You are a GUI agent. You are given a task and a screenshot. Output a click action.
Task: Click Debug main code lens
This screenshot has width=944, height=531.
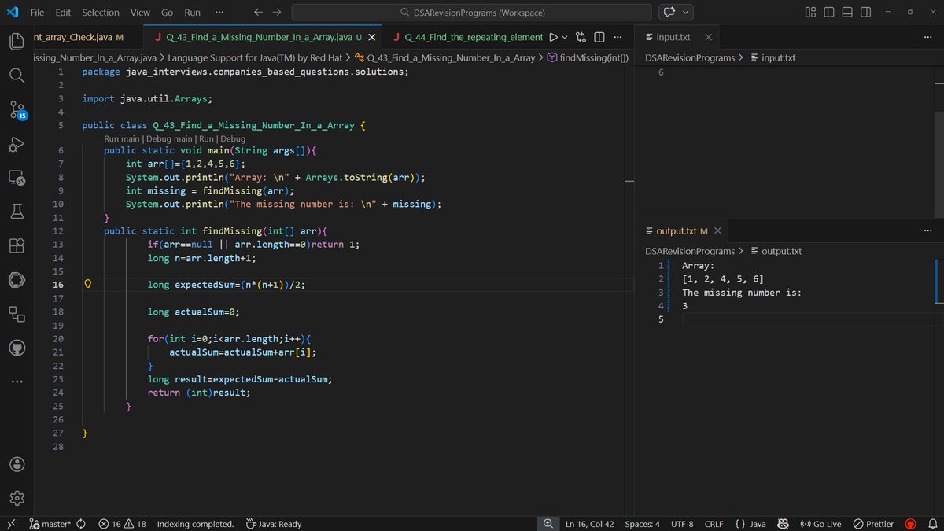coord(168,138)
